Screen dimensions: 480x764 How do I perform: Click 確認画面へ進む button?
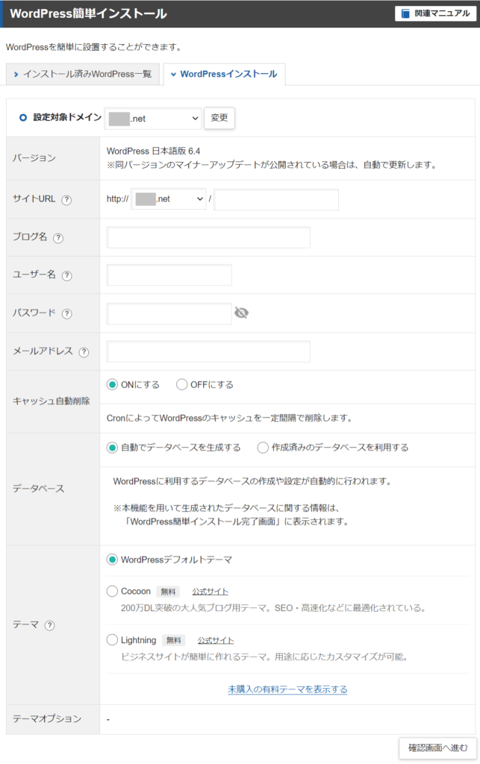437,748
